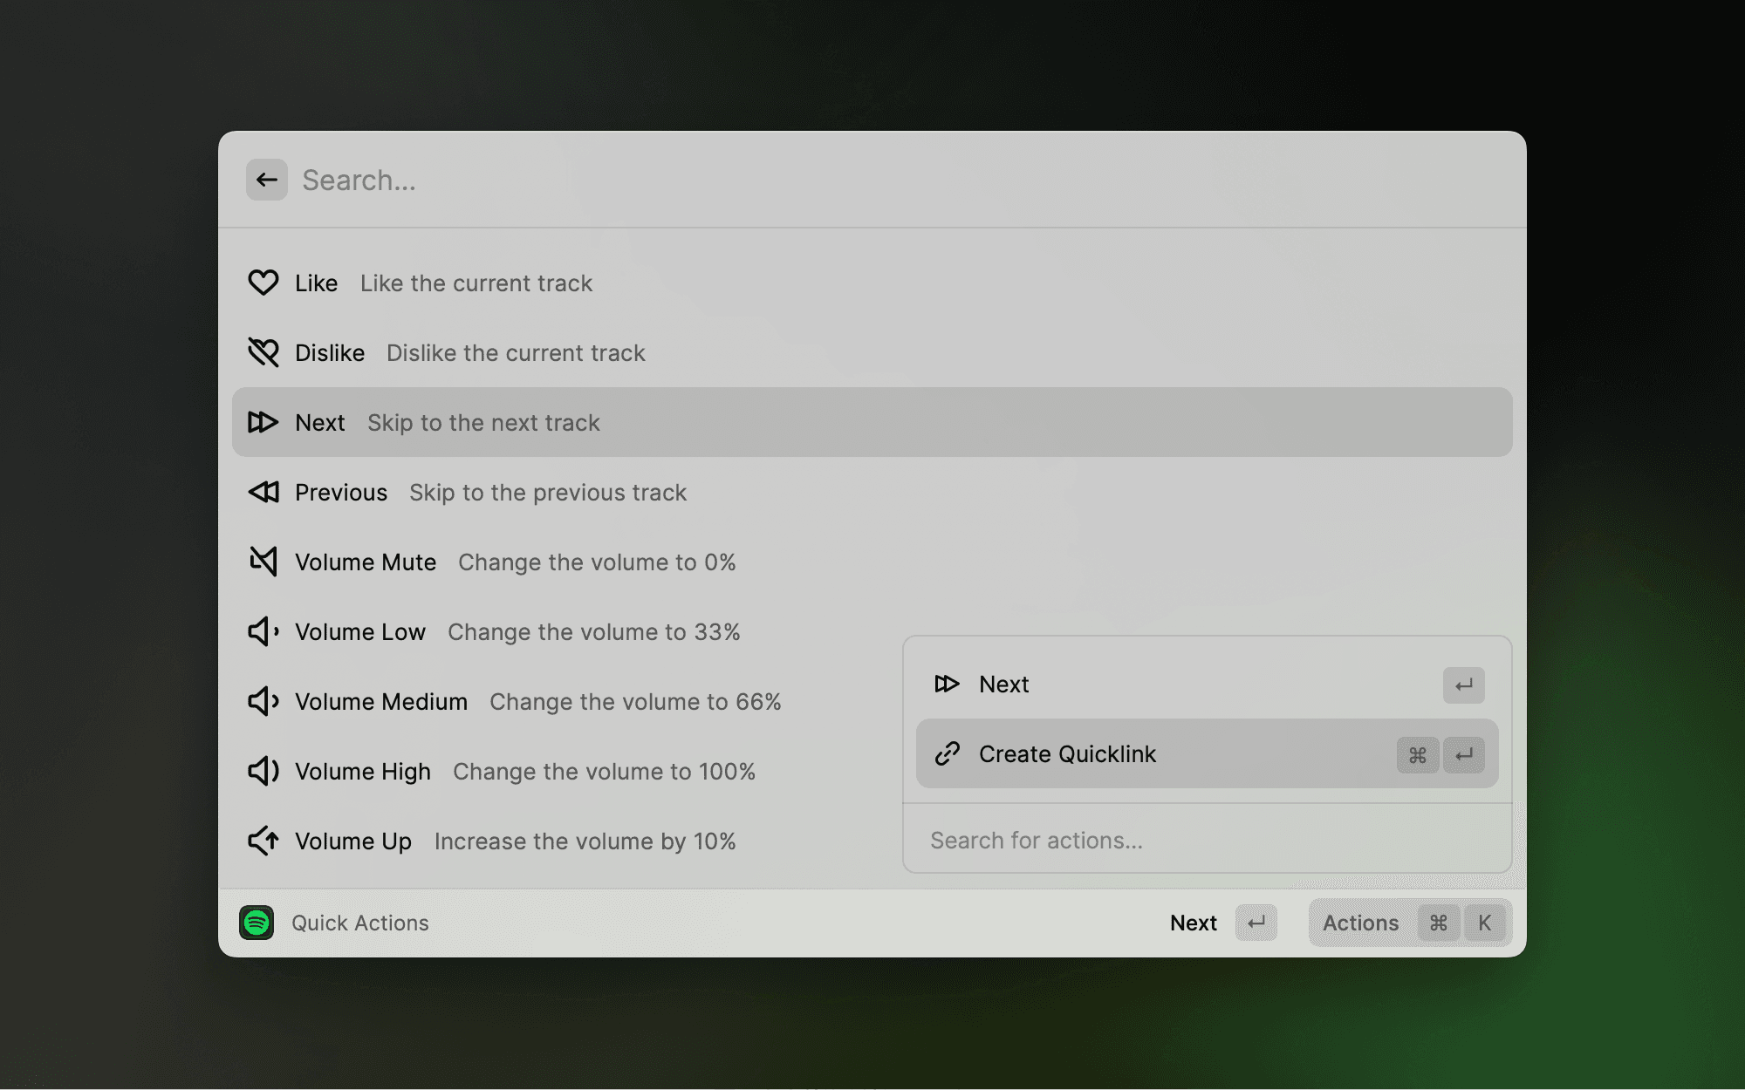Click the broken heart Dislike icon
The image size is (1745, 1090).
click(263, 352)
